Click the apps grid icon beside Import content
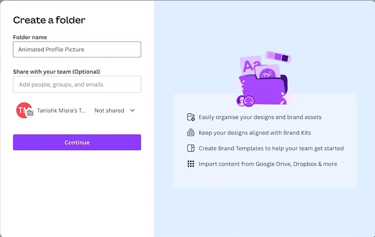The image size is (375, 237). [x=191, y=164]
